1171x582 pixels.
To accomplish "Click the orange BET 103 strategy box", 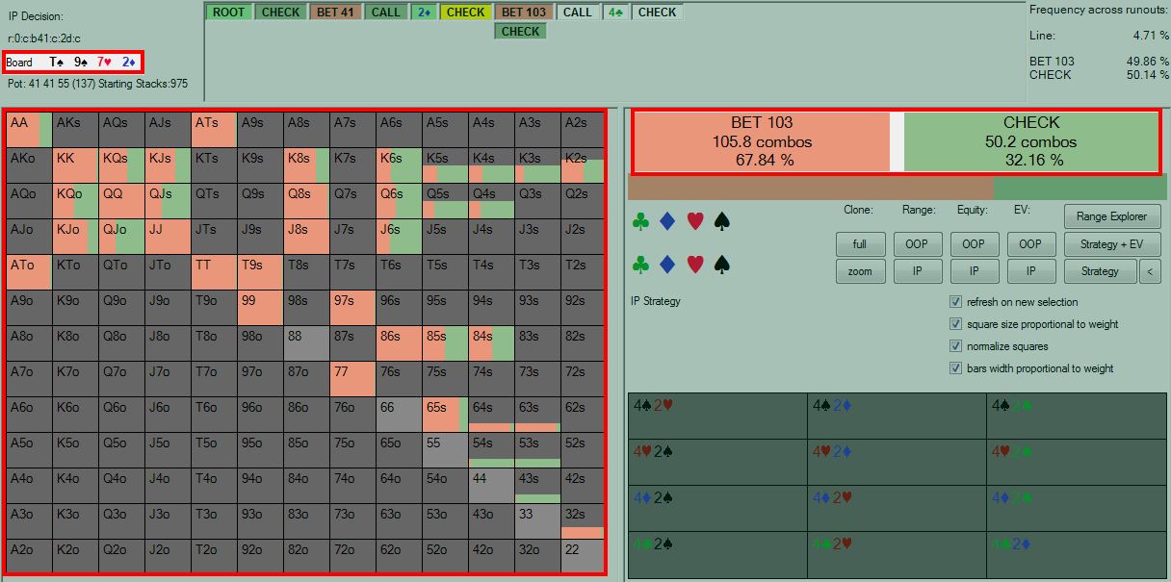I will (x=762, y=141).
